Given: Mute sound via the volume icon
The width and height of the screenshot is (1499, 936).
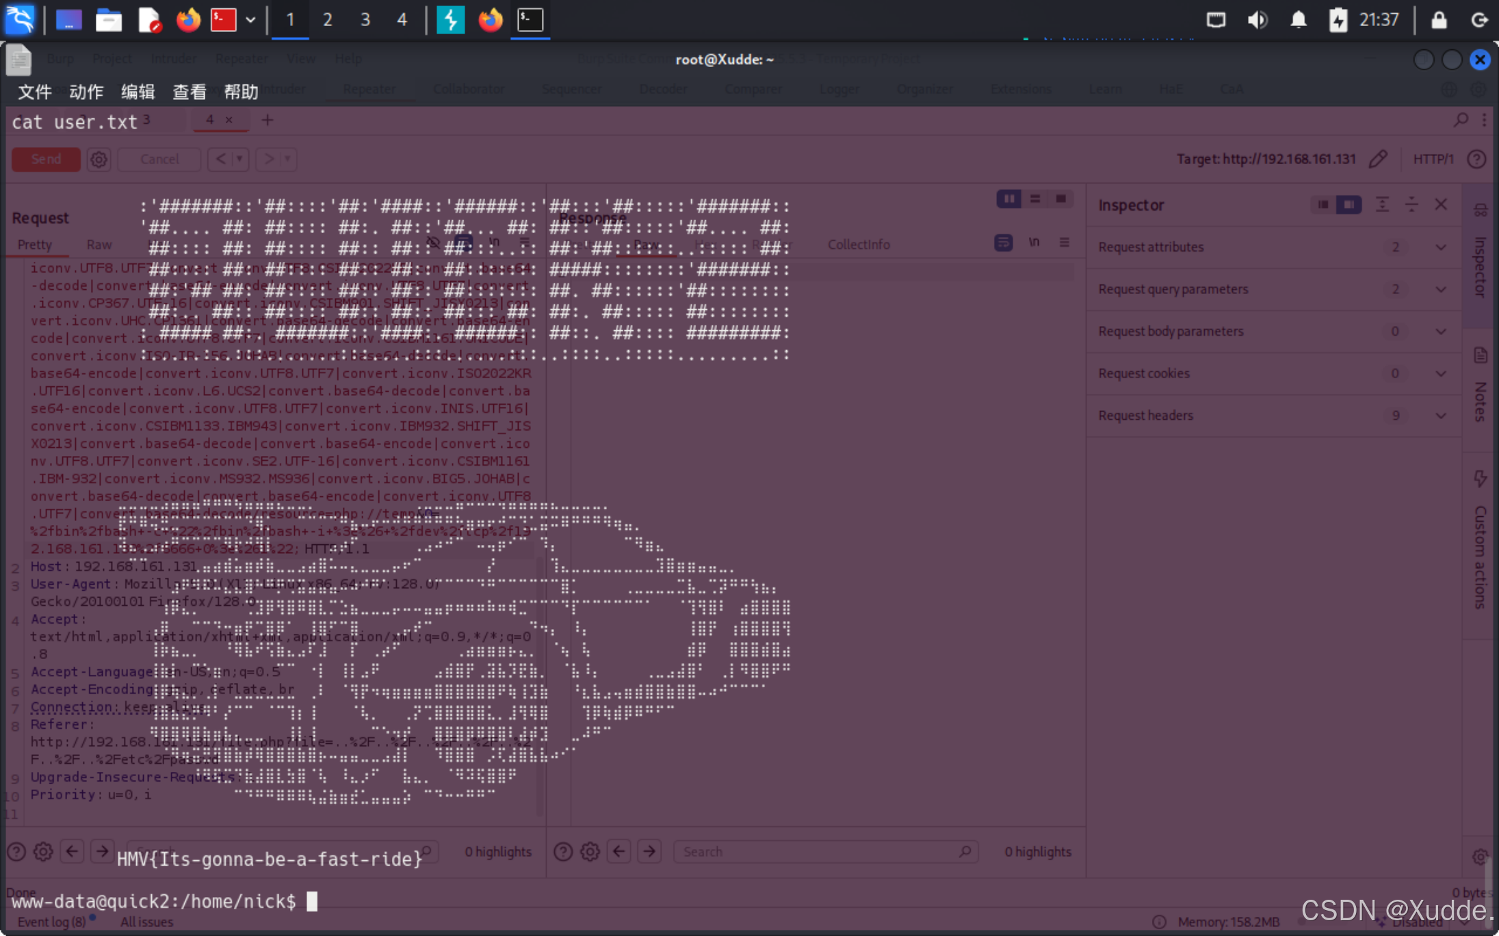Looking at the screenshot, I should 1257,19.
